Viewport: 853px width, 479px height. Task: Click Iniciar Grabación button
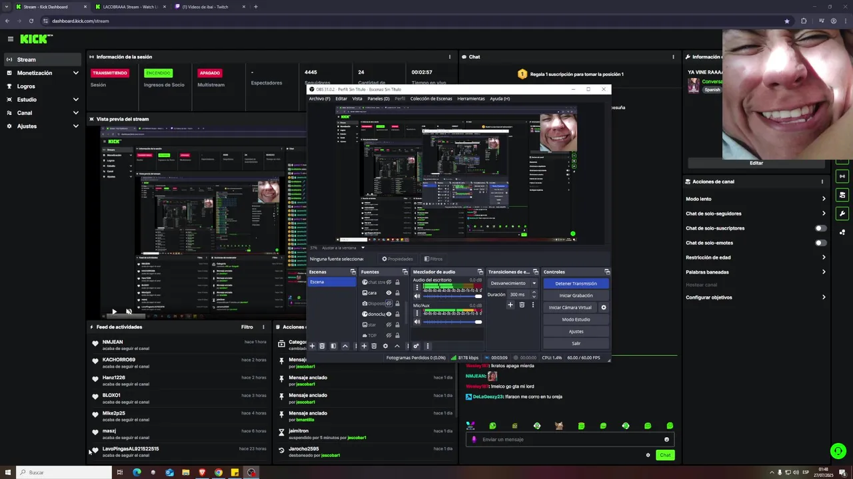click(576, 295)
